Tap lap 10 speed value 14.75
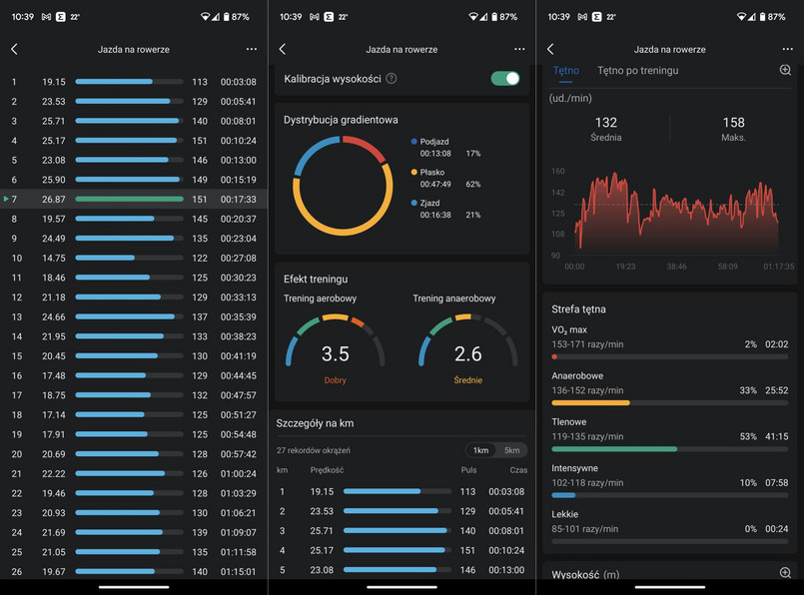This screenshot has width=804, height=595. coord(53,259)
